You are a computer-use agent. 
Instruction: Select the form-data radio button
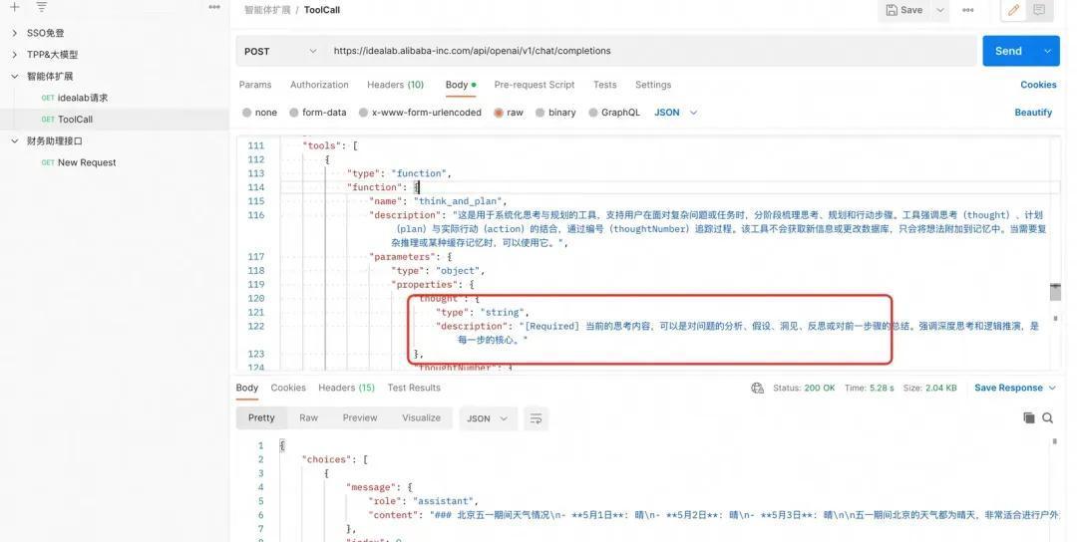(294, 114)
